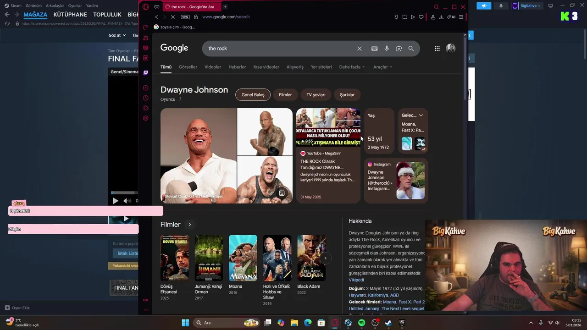Viewport: 587px width, 330px height.
Task: Open Extensions cube icon in Opera sidebar
Action: tap(146, 108)
